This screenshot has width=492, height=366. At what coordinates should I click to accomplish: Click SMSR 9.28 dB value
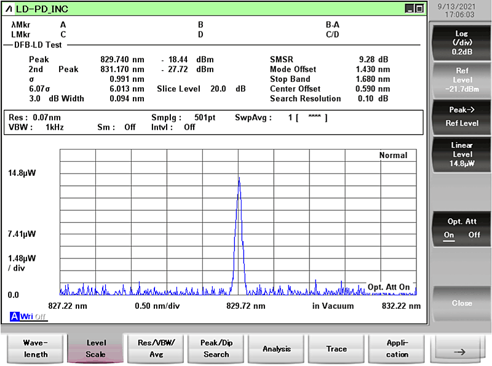tap(373, 59)
